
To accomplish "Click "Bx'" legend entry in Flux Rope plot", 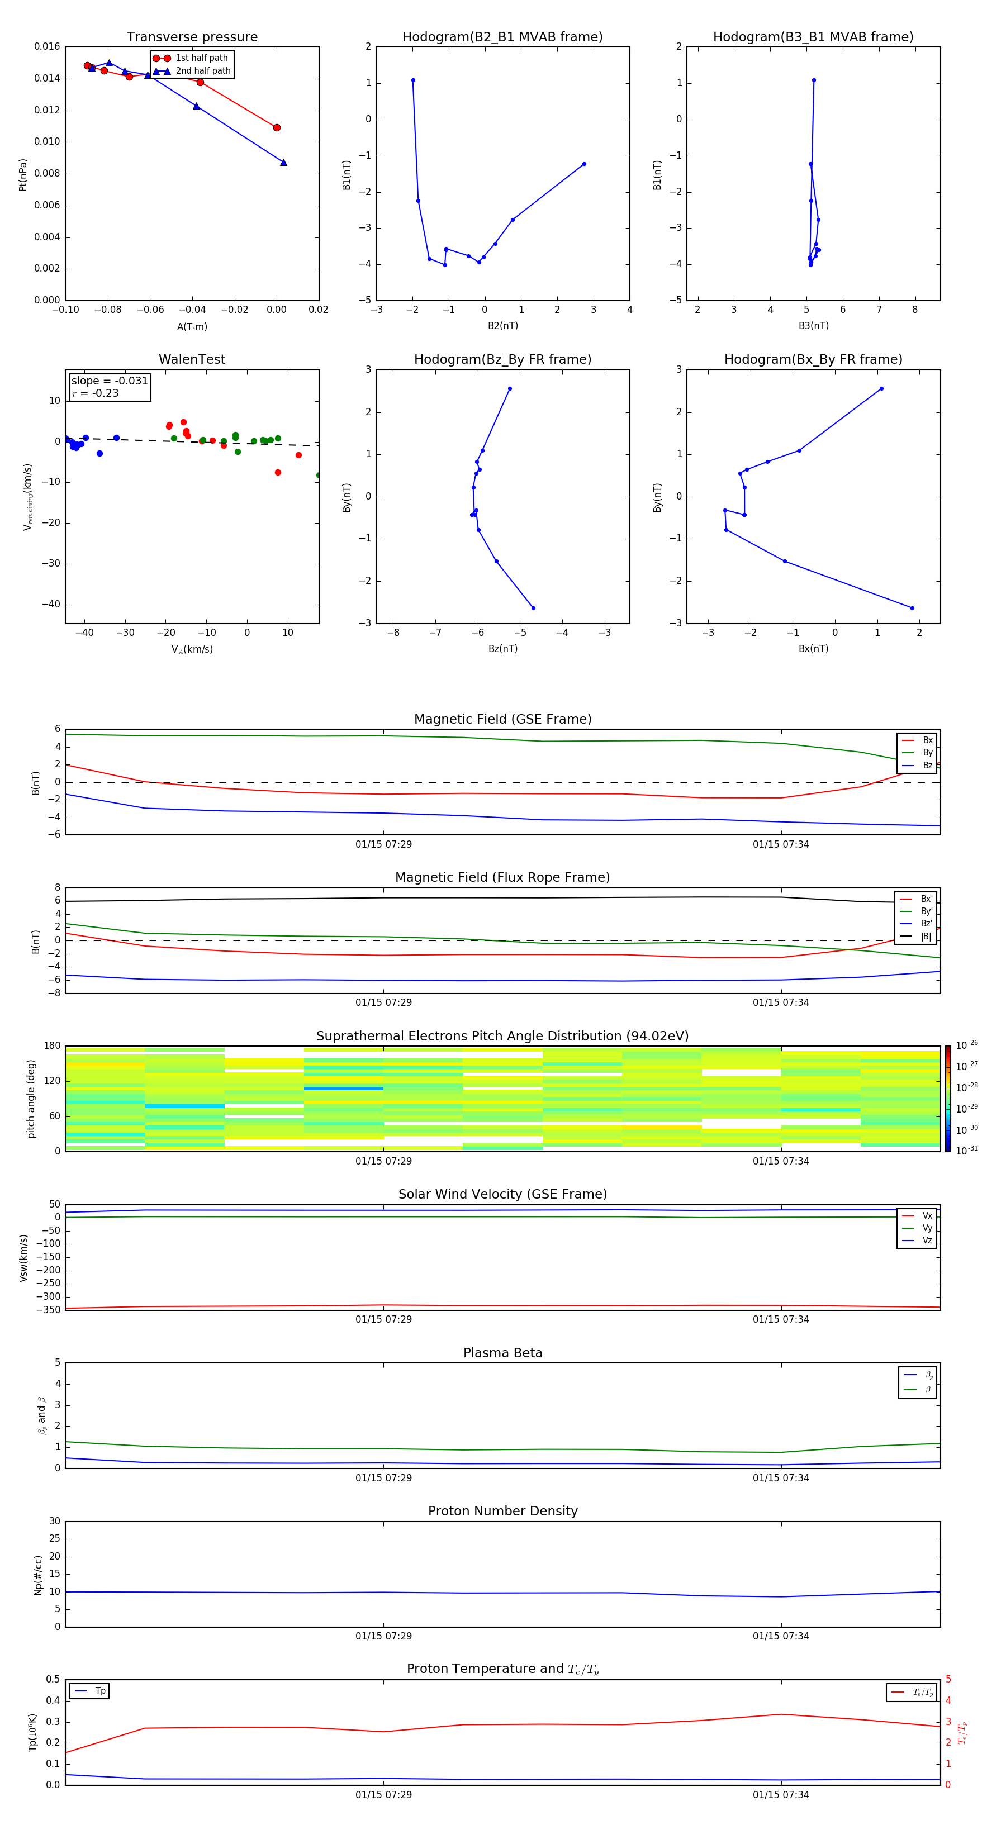I will point(916,899).
